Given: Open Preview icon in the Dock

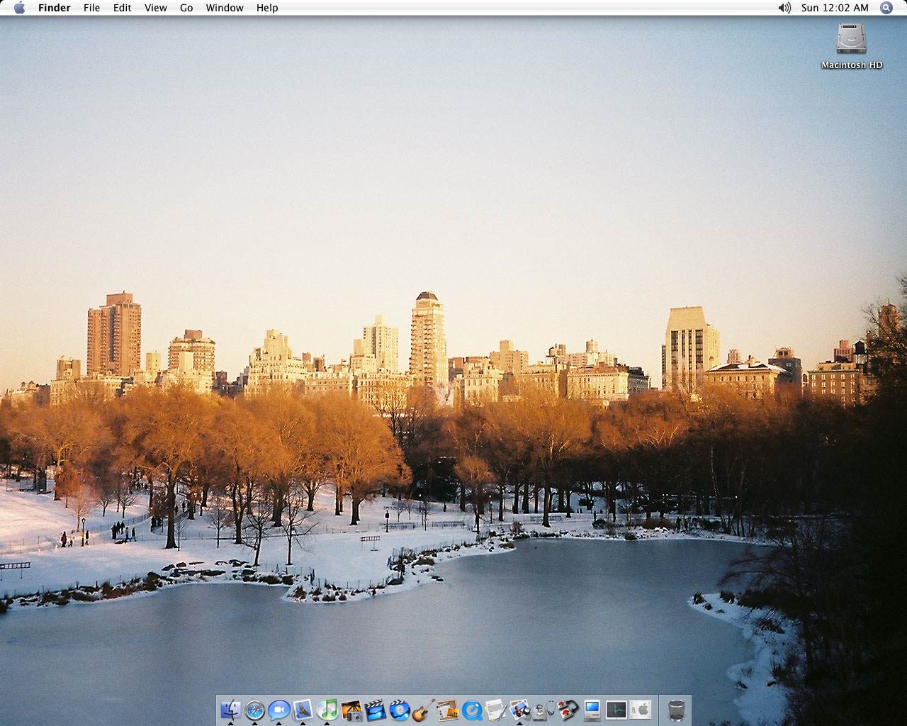Looking at the screenshot, I should coord(520,710).
